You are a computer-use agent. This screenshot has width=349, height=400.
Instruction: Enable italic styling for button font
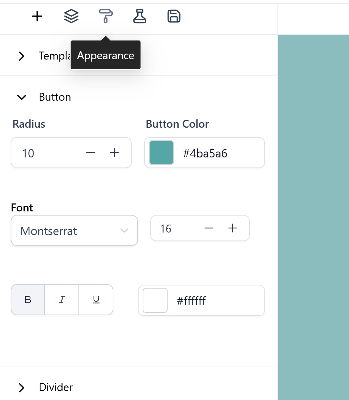(62, 300)
